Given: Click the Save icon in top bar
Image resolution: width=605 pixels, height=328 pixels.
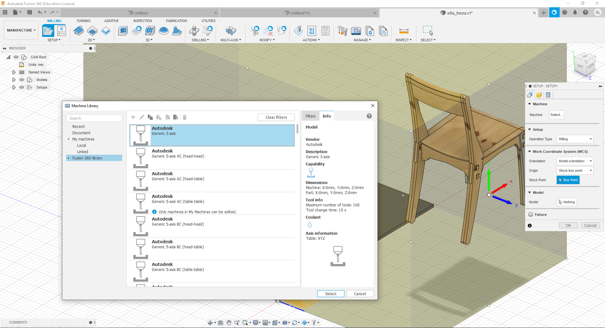Looking at the screenshot, I should coord(30,12).
